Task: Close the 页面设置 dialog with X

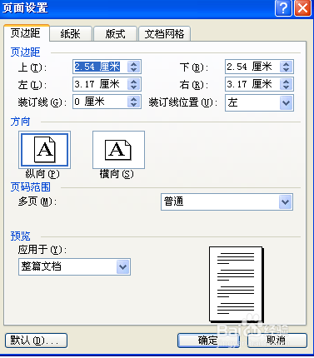Action: pyautogui.click(x=302, y=8)
